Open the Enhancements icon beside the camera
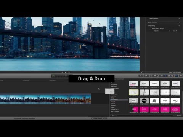The image size is (183, 137). (x=151, y=76)
